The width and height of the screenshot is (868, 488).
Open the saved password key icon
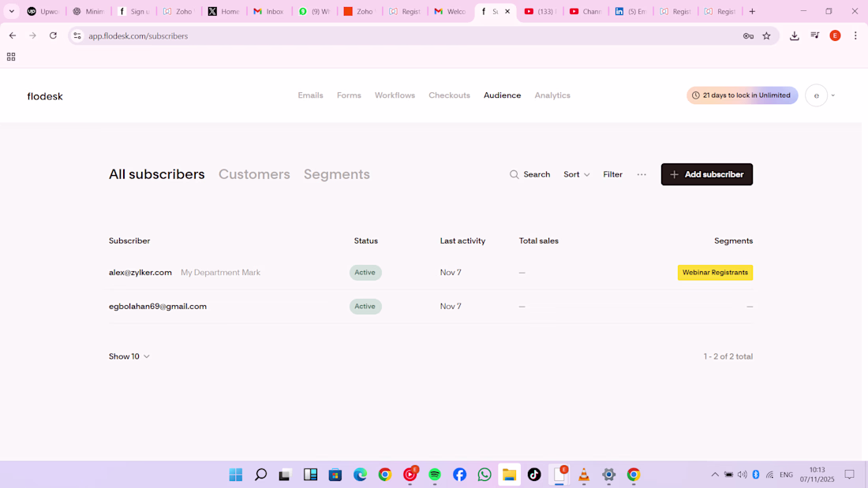click(x=748, y=36)
